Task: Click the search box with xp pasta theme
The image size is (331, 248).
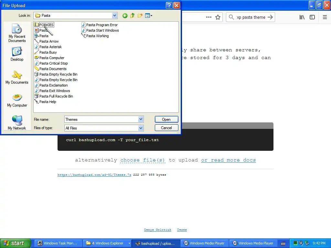Action: coord(251,17)
